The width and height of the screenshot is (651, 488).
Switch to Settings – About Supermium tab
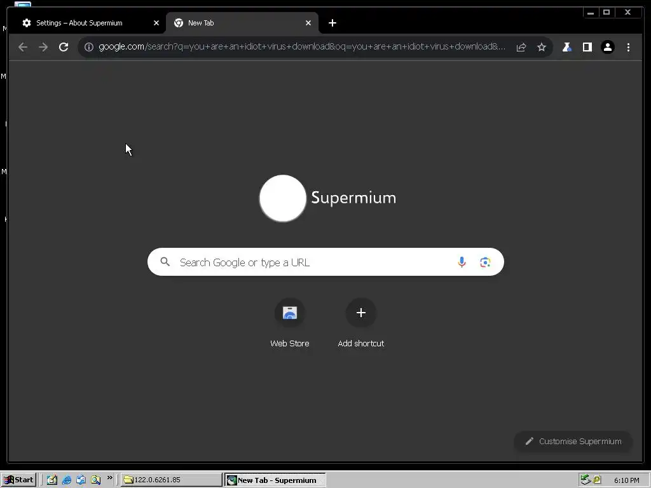pyautogui.click(x=86, y=23)
